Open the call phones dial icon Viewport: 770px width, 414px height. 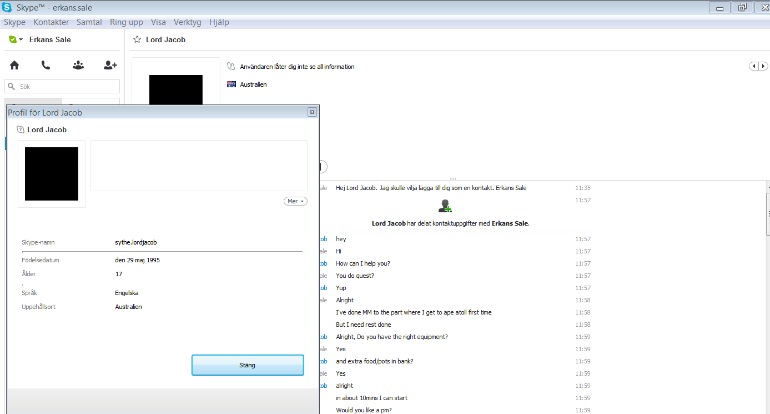click(46, 65)
